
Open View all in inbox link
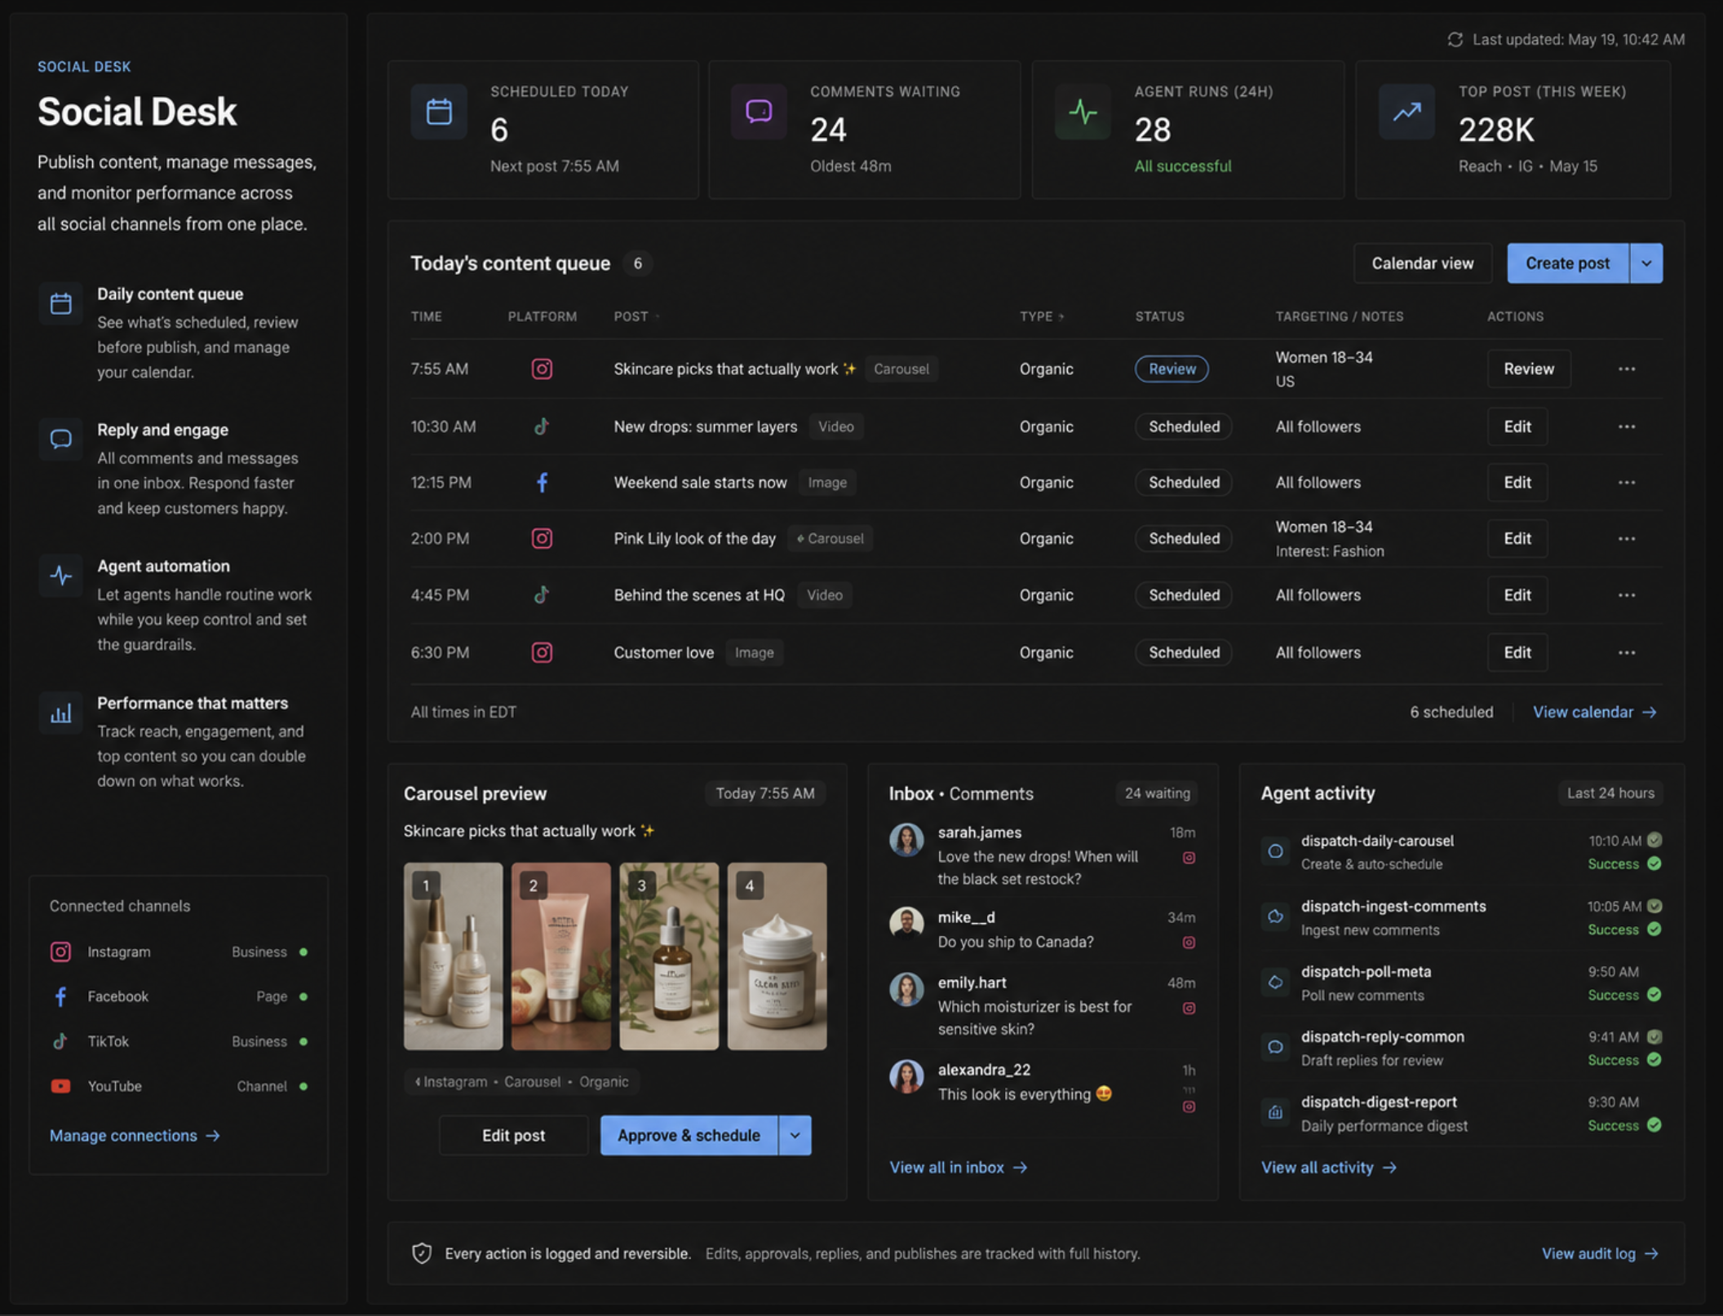click(958, 1167)
